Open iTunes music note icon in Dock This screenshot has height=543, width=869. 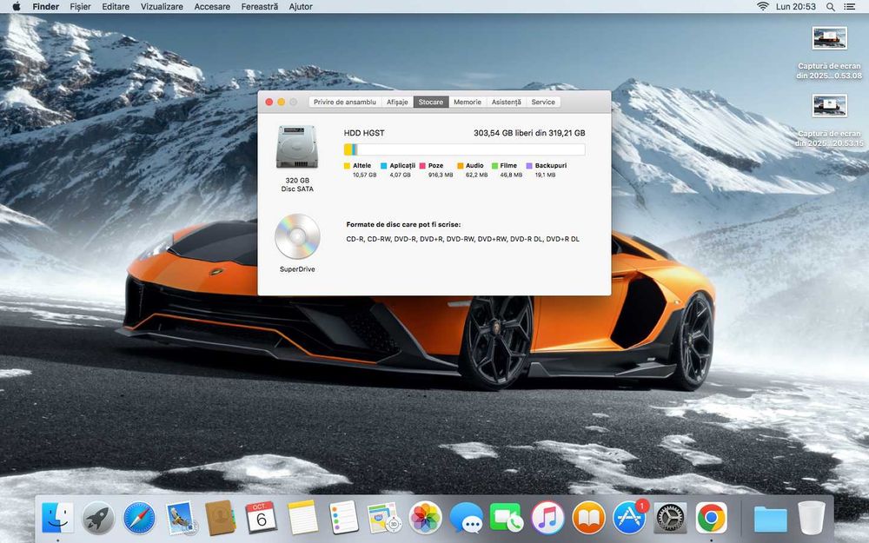(x=547, y=519)
